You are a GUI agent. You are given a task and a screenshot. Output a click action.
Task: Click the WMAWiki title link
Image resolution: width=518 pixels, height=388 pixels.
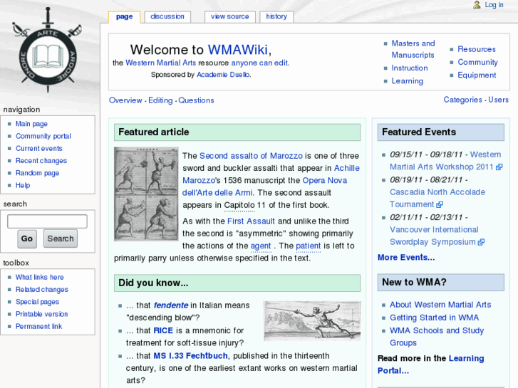237,50
